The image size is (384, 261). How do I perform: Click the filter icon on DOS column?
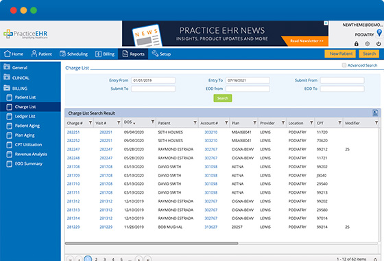pos(152,122)
